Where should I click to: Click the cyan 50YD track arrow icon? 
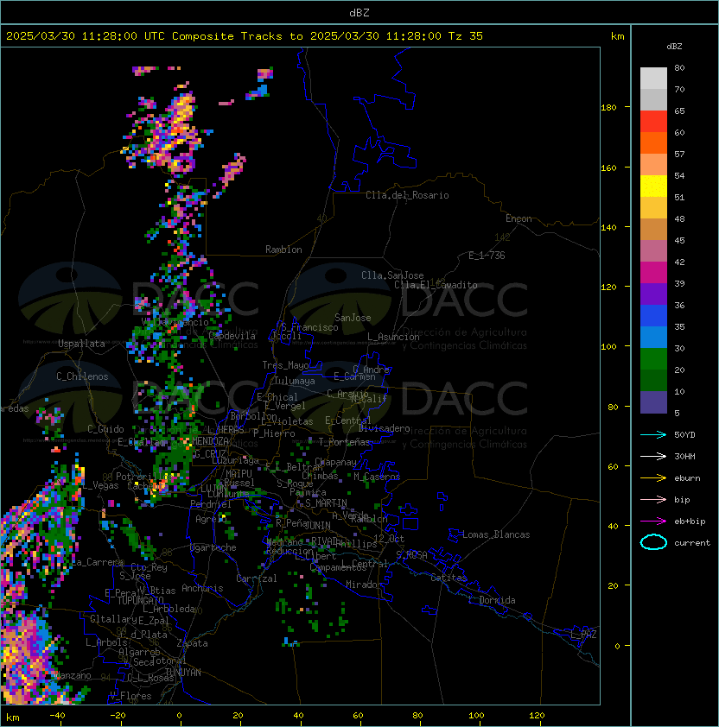[653, 434]
